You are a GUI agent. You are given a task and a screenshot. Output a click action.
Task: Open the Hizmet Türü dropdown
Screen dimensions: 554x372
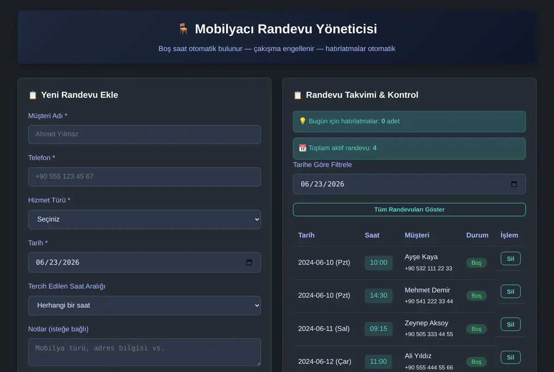pyautogui.click(x=145, y=220)
